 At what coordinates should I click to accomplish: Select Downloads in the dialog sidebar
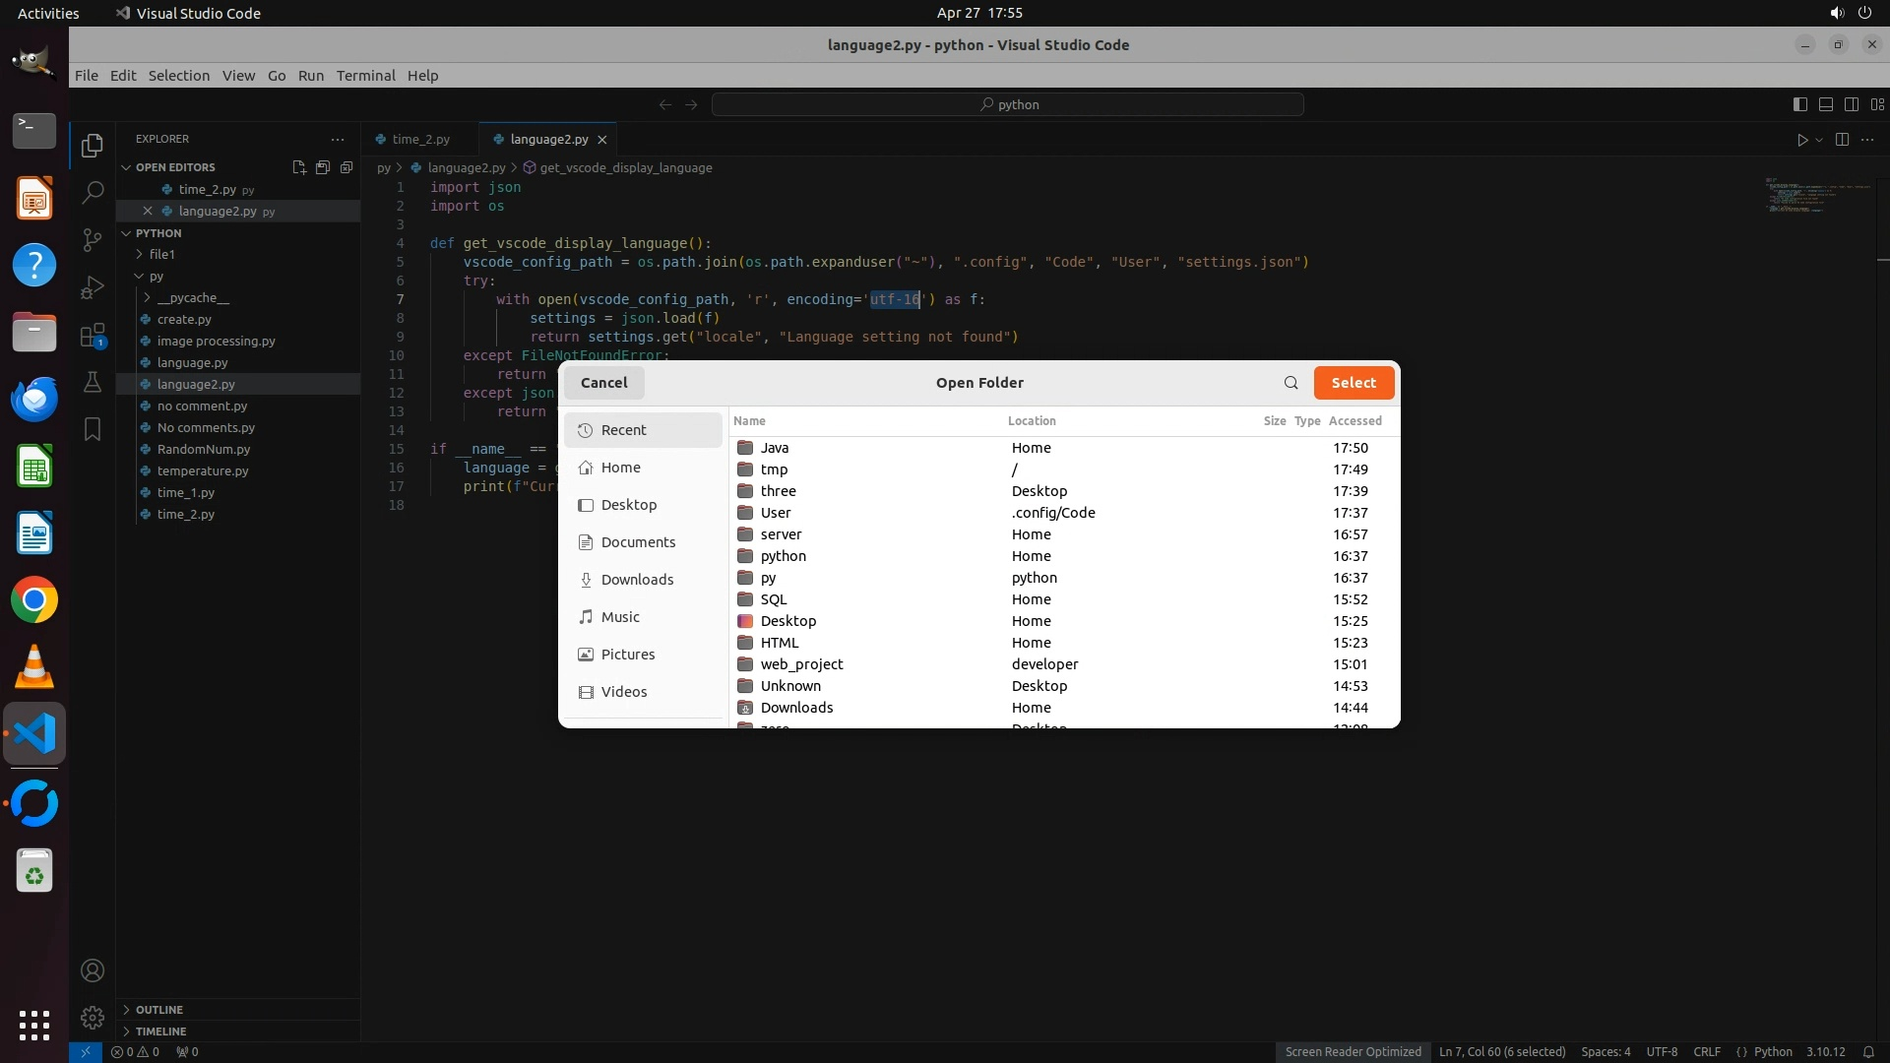coord(637,580)
